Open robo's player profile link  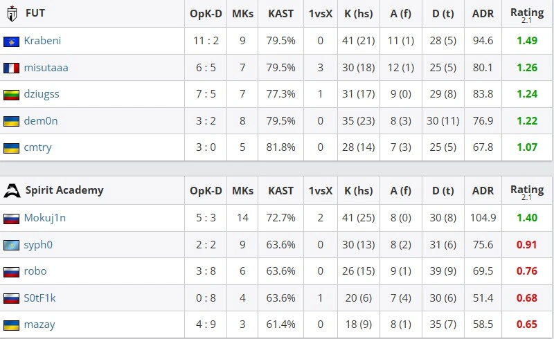click(x=35, y=271)
